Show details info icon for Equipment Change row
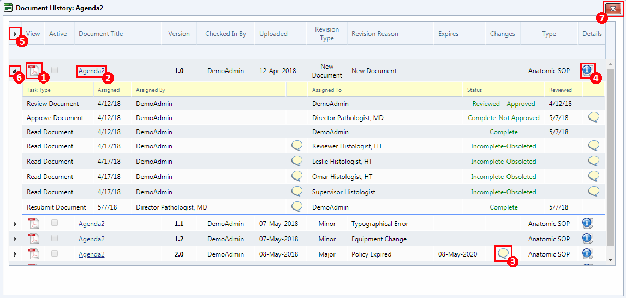 [x=587, y=239]
